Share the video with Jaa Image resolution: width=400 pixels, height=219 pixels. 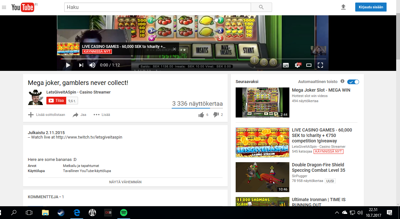[x=79, y=115]
